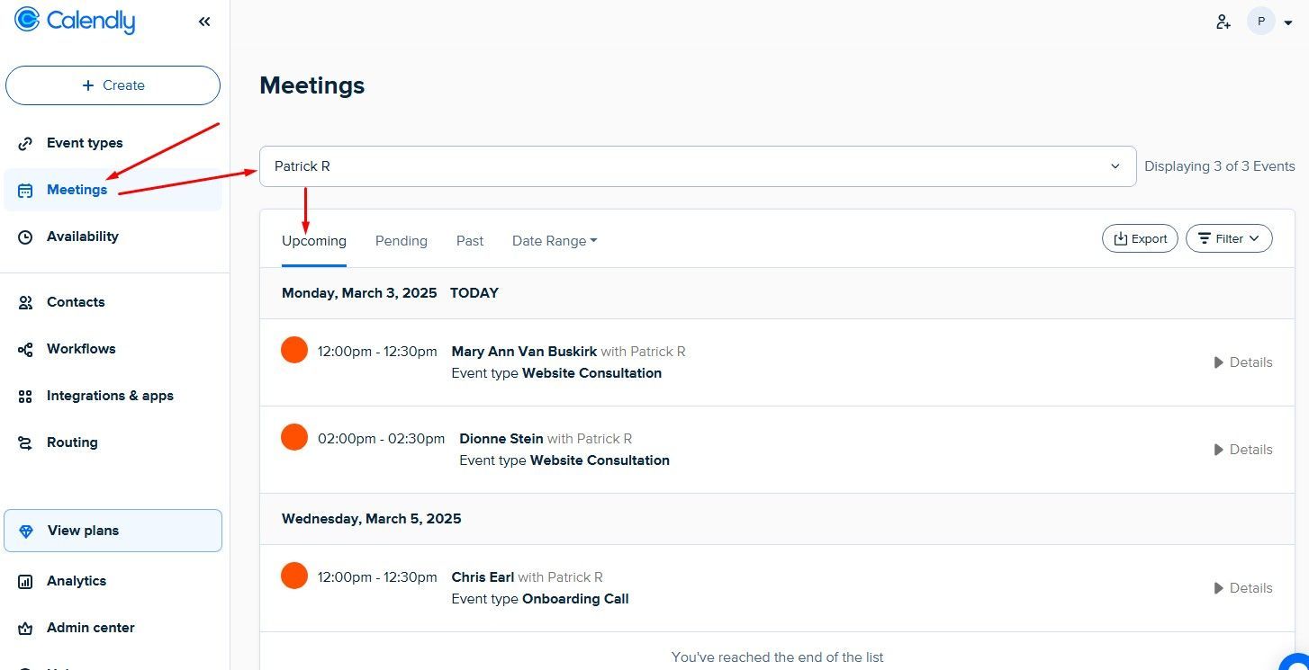Click the Dionne Stein name

point(501,439)
